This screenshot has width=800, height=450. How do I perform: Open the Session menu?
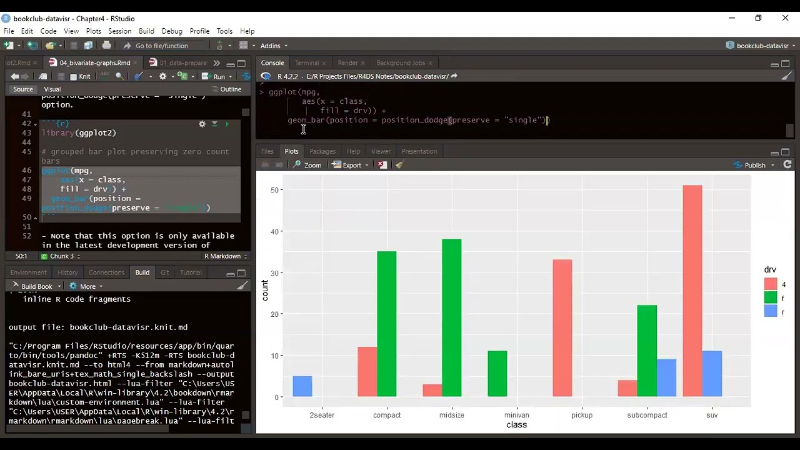tap(119, 31)
